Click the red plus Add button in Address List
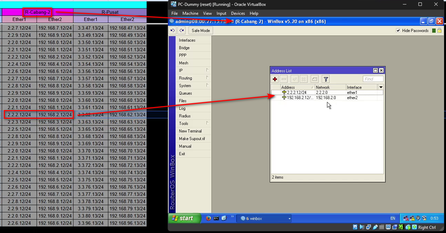 [275, 79]
